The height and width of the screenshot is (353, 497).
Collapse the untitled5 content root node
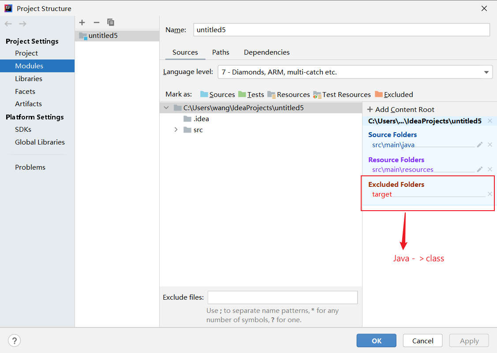[166, 108]
